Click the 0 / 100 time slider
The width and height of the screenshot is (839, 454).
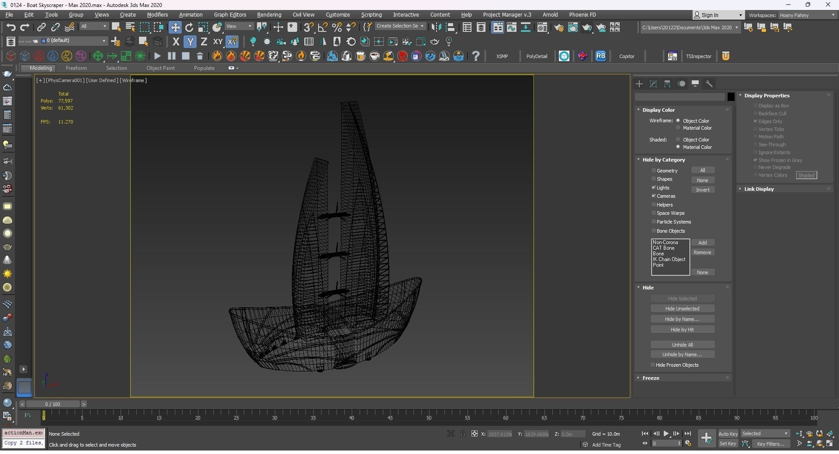click(x=52, y=404)
